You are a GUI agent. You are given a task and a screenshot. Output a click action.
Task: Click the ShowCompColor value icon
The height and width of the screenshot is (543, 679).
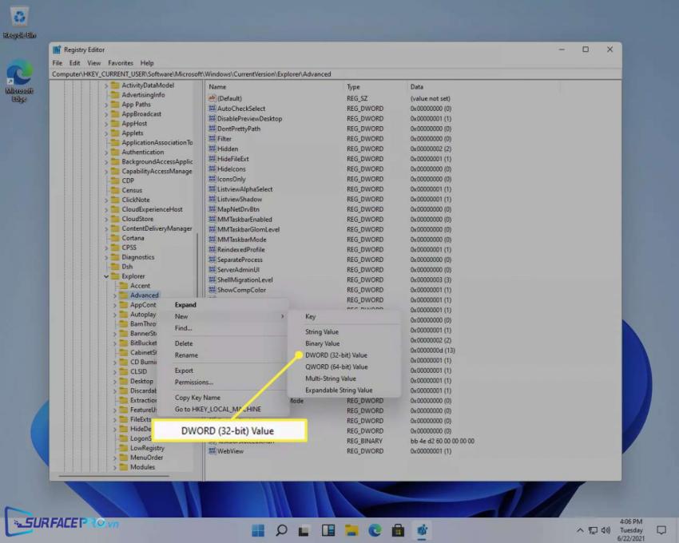point(212,290)
